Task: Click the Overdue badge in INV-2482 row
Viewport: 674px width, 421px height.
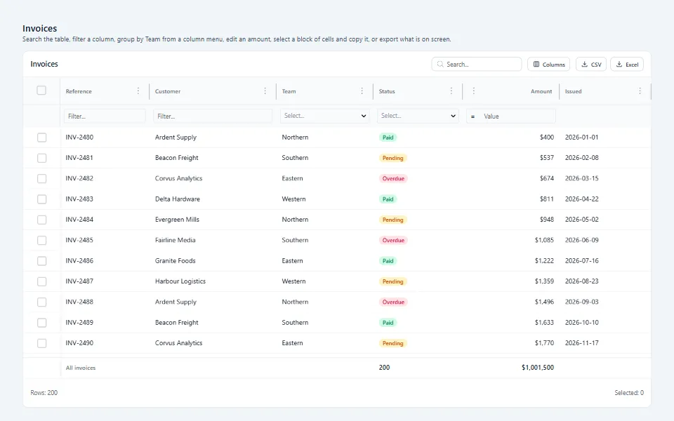Action: [393, 178]
